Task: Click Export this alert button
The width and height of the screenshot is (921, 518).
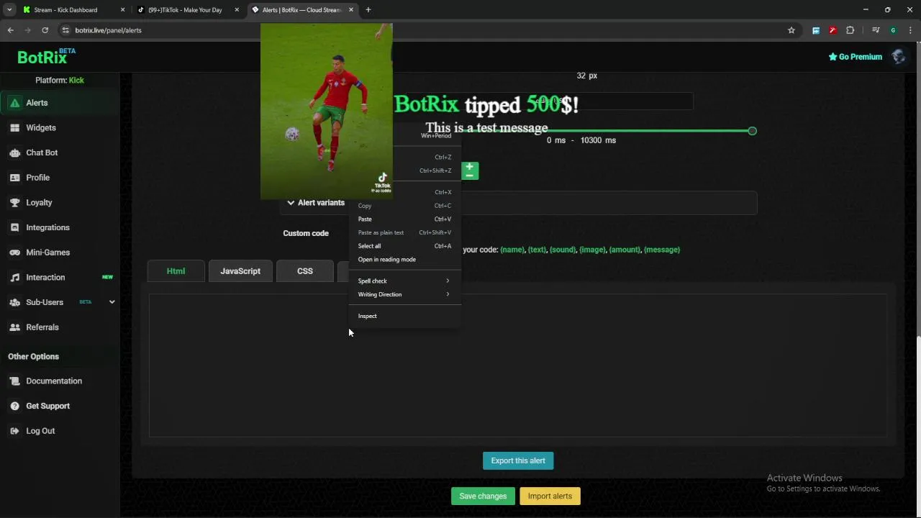Action: pos(518,461)
